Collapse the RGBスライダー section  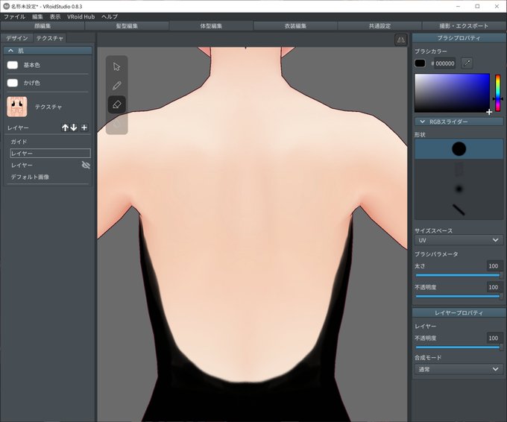click(x=459, y=122)
